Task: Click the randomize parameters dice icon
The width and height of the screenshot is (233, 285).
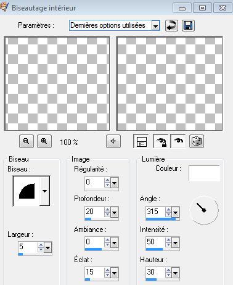Action: (197, 141)
